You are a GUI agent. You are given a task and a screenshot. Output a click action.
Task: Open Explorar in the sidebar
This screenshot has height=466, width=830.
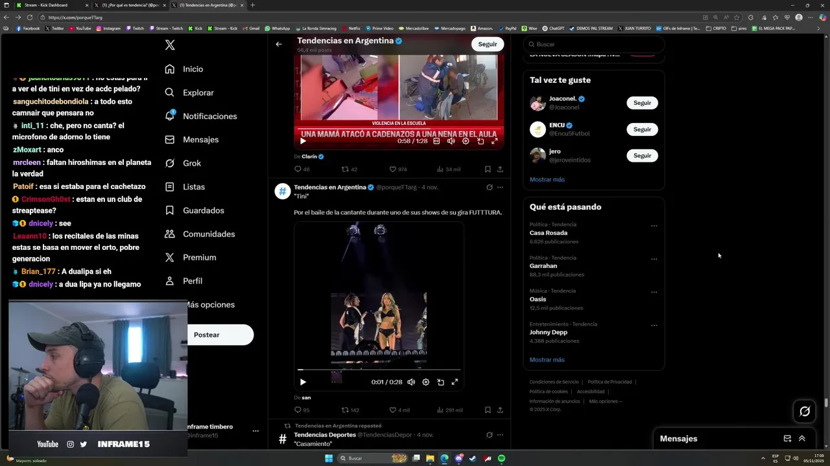click(189, 93)
